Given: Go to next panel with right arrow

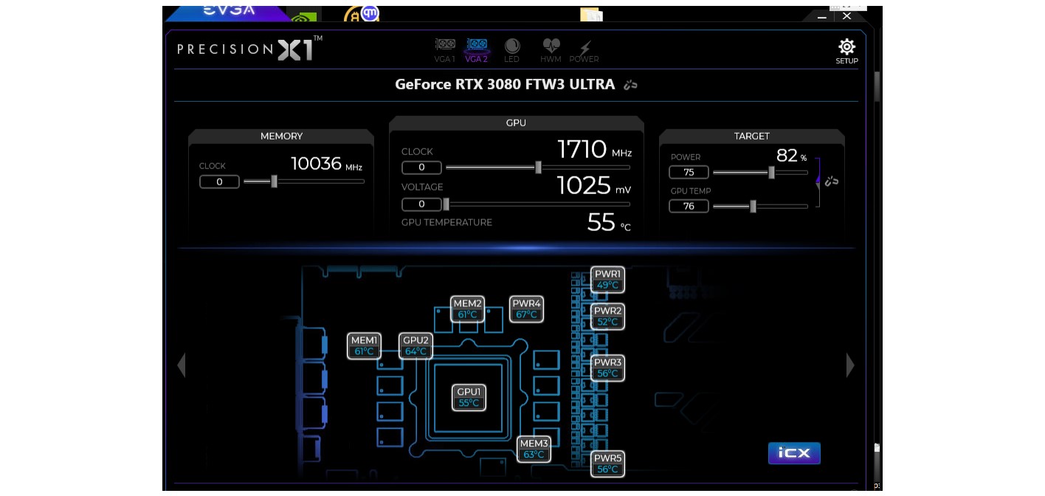Looking at the screenshot, I should point(850,365).
